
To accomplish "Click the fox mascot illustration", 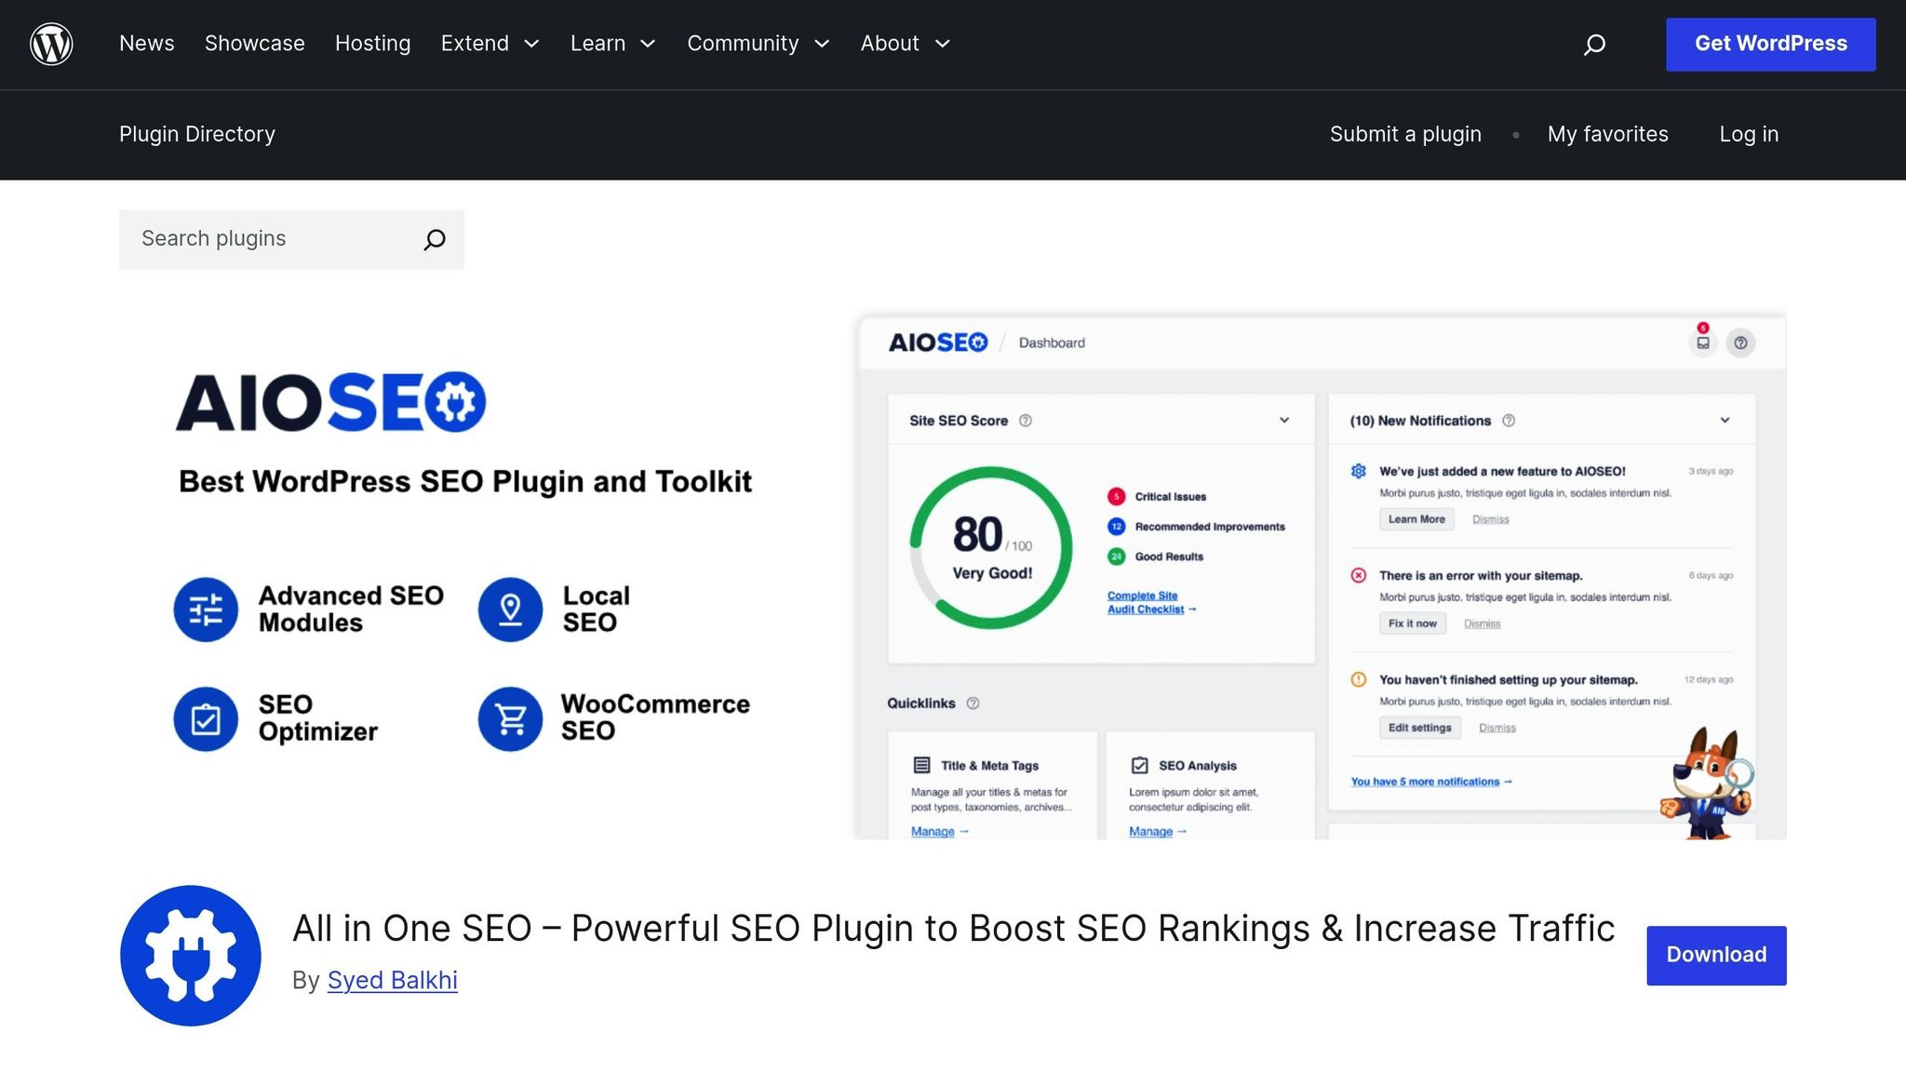I will pyautogui.click(x=1707, y=783).
